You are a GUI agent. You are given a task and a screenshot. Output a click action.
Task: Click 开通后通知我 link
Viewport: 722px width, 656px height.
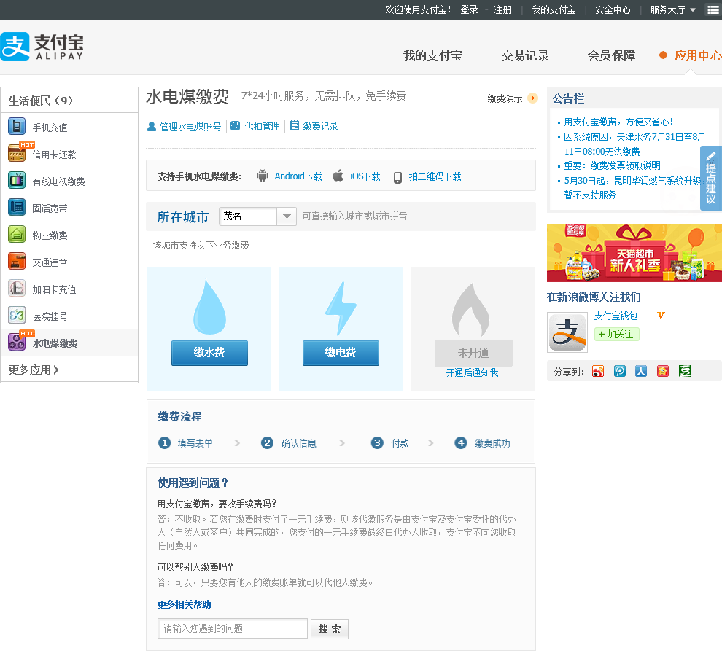click(472, 372)
